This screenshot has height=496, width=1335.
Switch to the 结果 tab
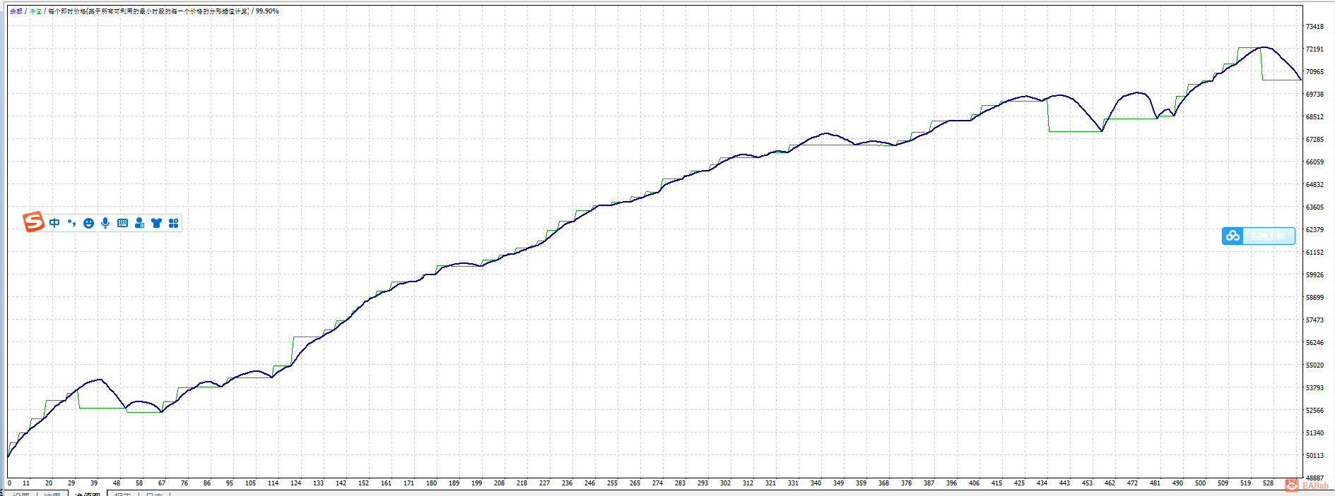click(52, 494)
